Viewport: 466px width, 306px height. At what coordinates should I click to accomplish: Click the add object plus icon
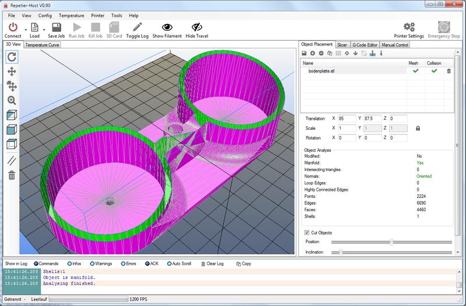coord(312,54)
